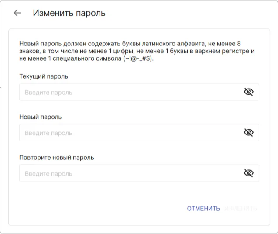
Task: Go back using the left arrow icon
Action: (17, 13)
